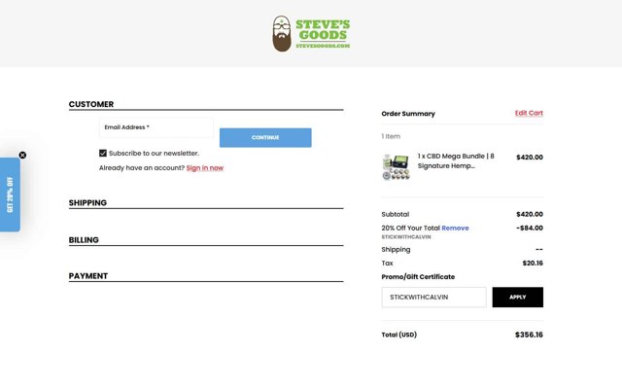Open the CBD Mega Bundle product thumbnail
The height and width of the screenshot is (389, 622).
[396, 167]
